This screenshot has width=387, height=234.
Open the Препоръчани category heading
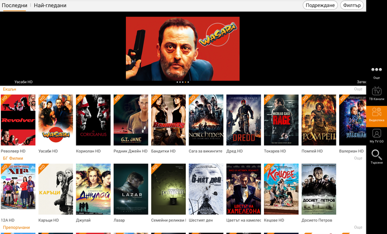[x=16, y=227]
